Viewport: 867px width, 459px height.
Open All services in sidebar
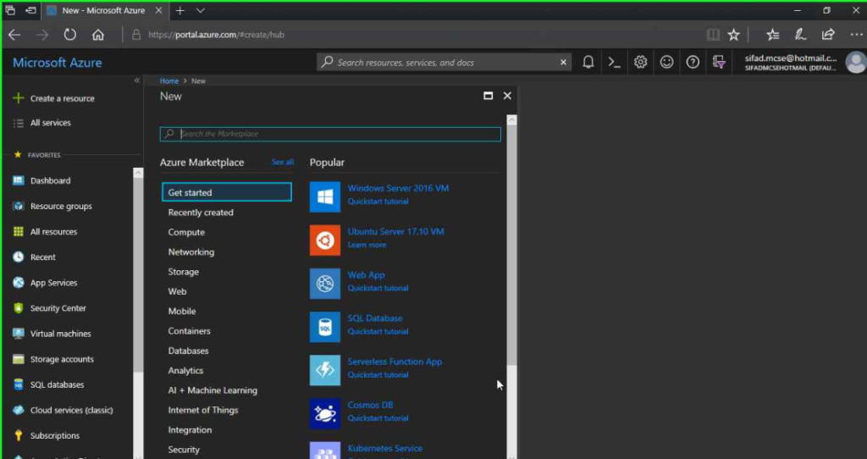(x=50, y=123)
